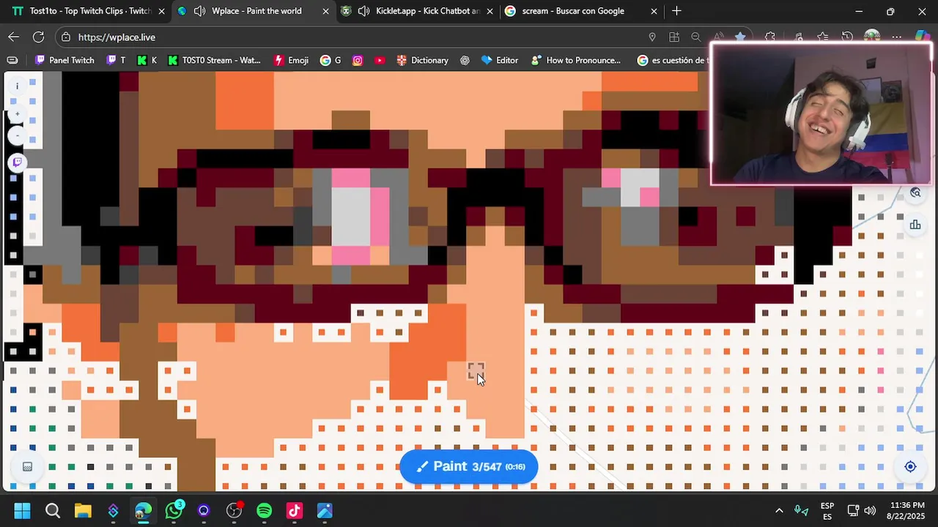Open ESP ES language switcher
The width and height of the screenshot is (938, 527).
(827, 511)
